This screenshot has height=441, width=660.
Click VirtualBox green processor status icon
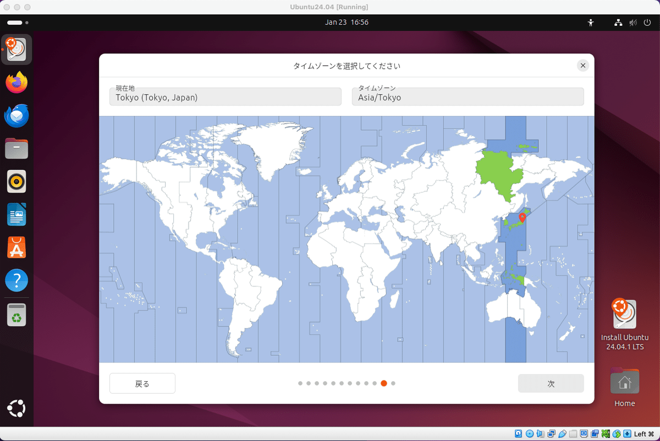pyautogui.click(x=606, y=433)
